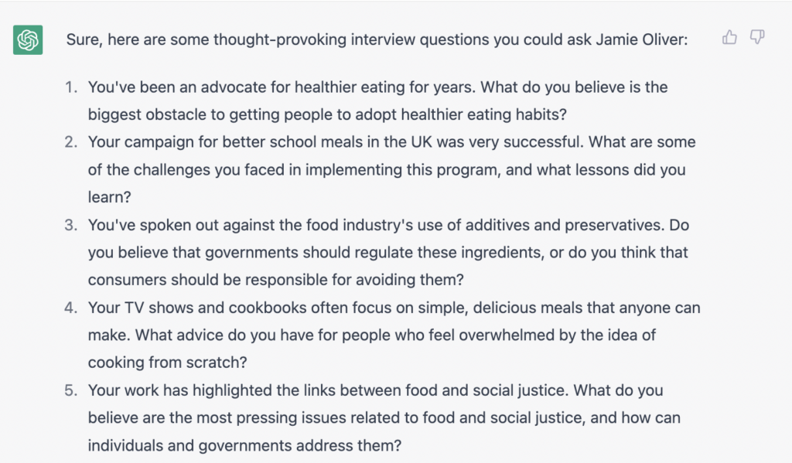
Task: Click the numbered list item 3
Action: pos(71,225)
